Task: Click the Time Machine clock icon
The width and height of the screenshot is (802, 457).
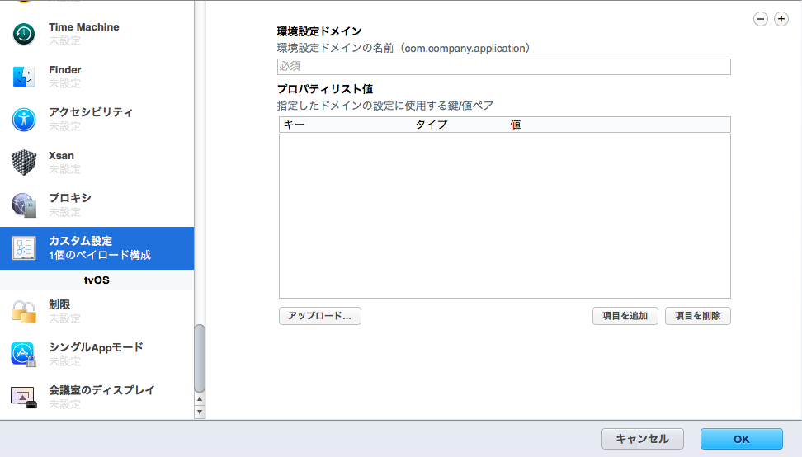Action: coord(24,34)
